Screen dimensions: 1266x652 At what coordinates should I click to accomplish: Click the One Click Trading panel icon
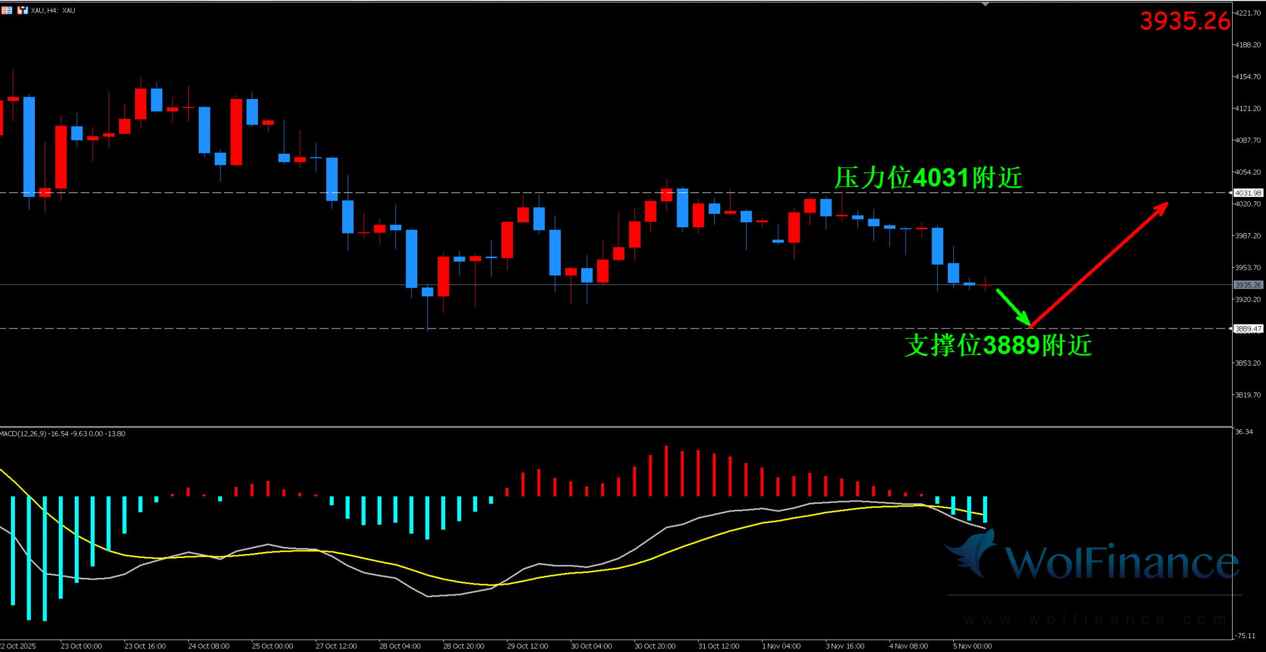pos(22,10)
